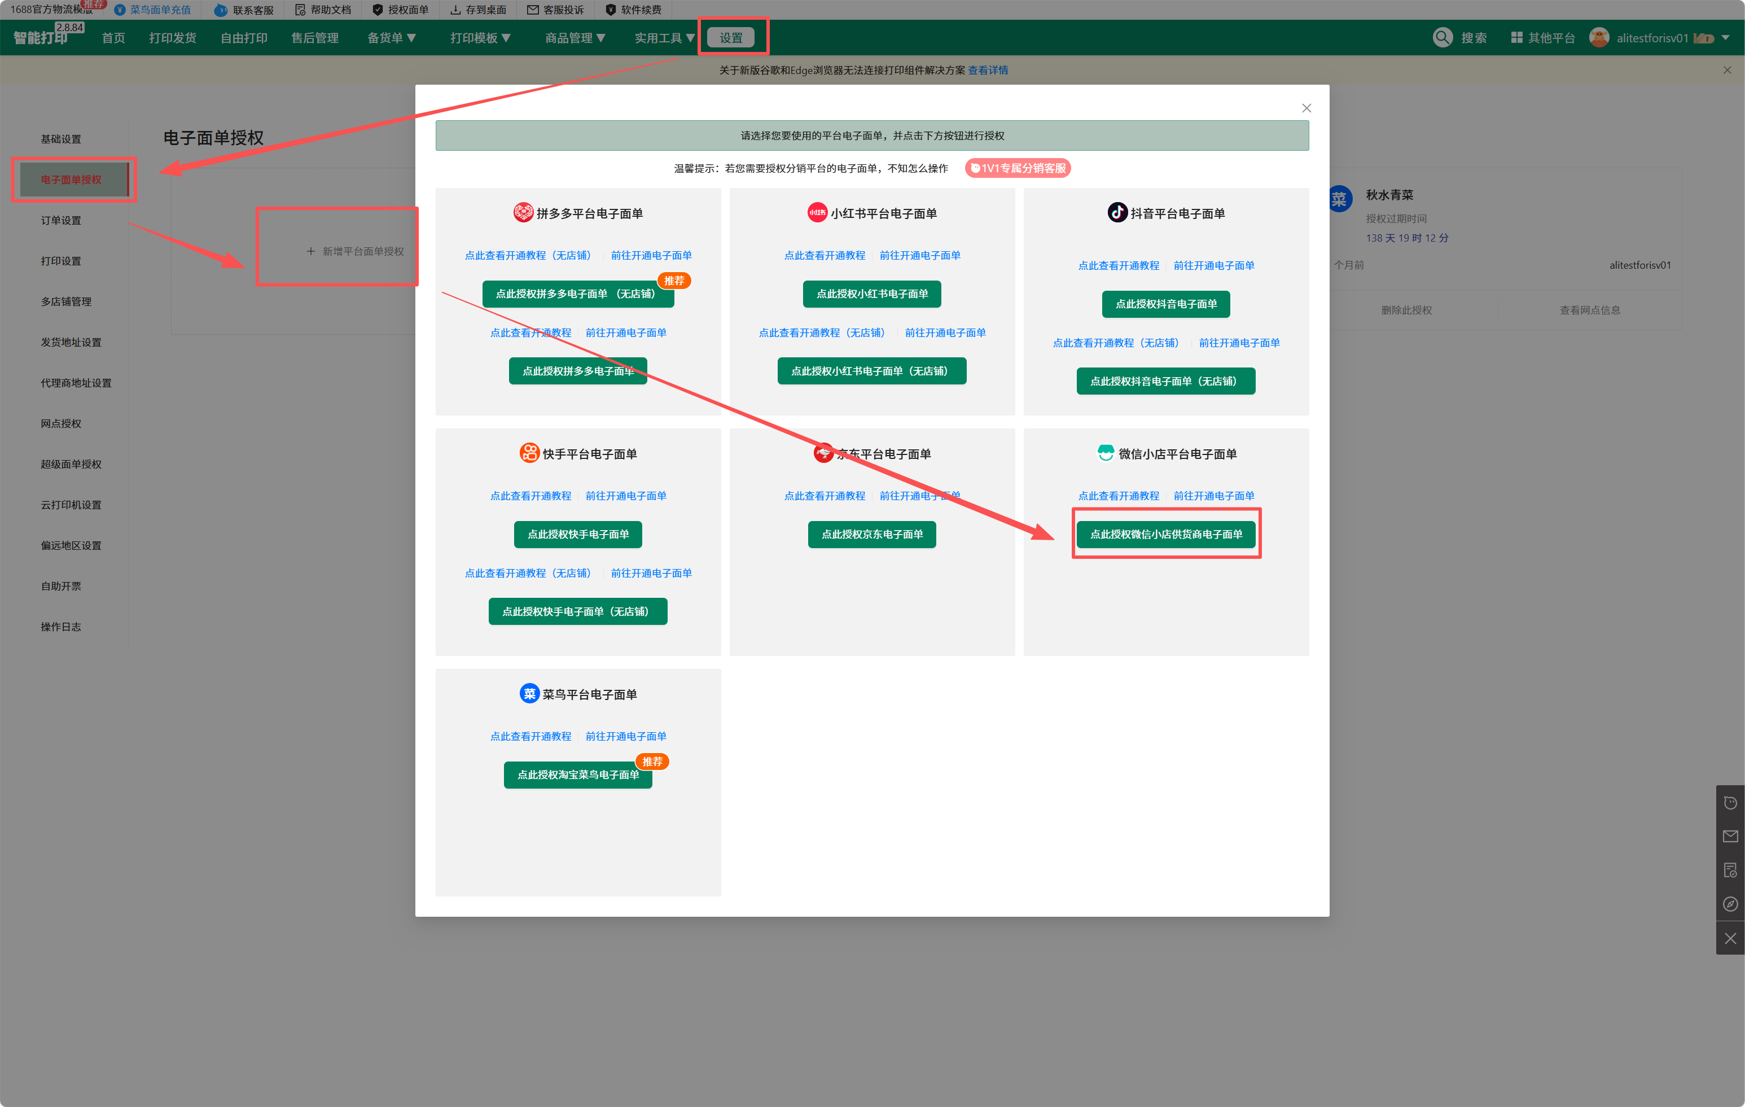Expand the 备货单 dropdown menu

(x=391, y=38)
